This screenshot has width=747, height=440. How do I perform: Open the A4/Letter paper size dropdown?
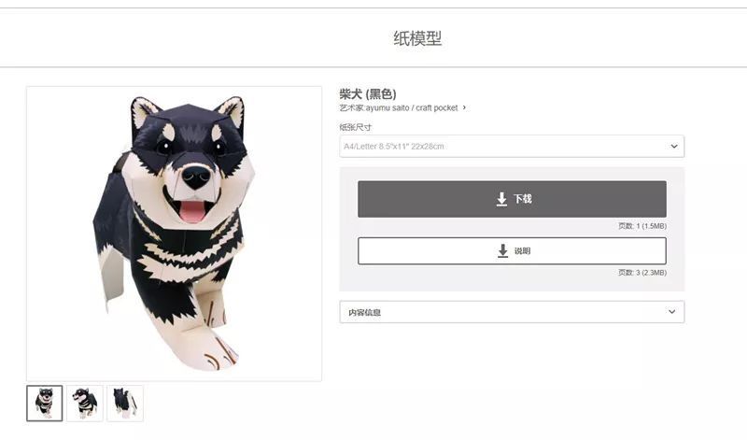click(511, 147)
